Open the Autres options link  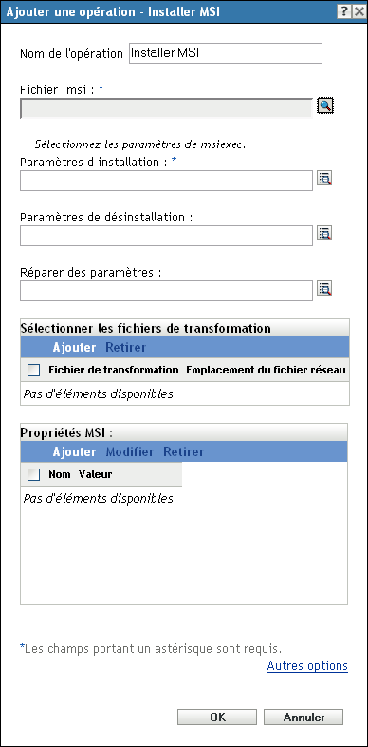tap(307, 665)
